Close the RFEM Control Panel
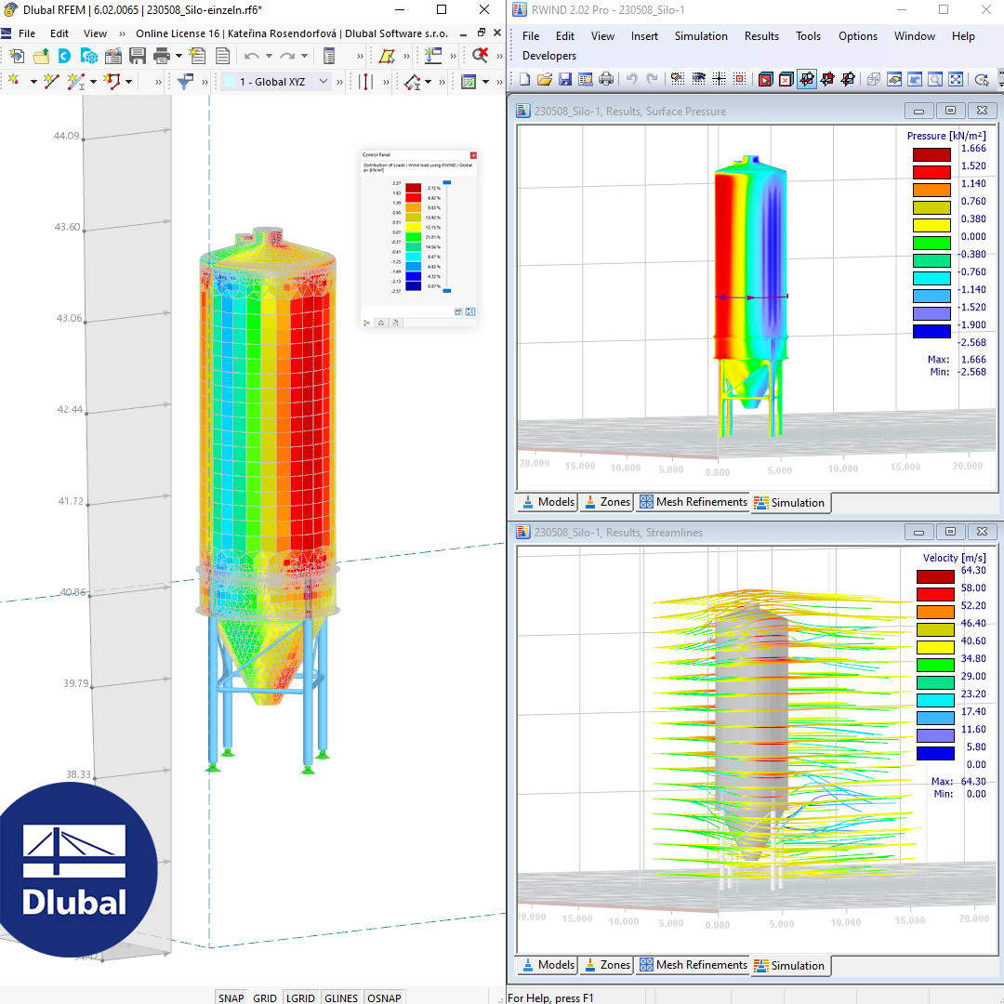This screenshot has height=1004, width=1004. [473, 155]
